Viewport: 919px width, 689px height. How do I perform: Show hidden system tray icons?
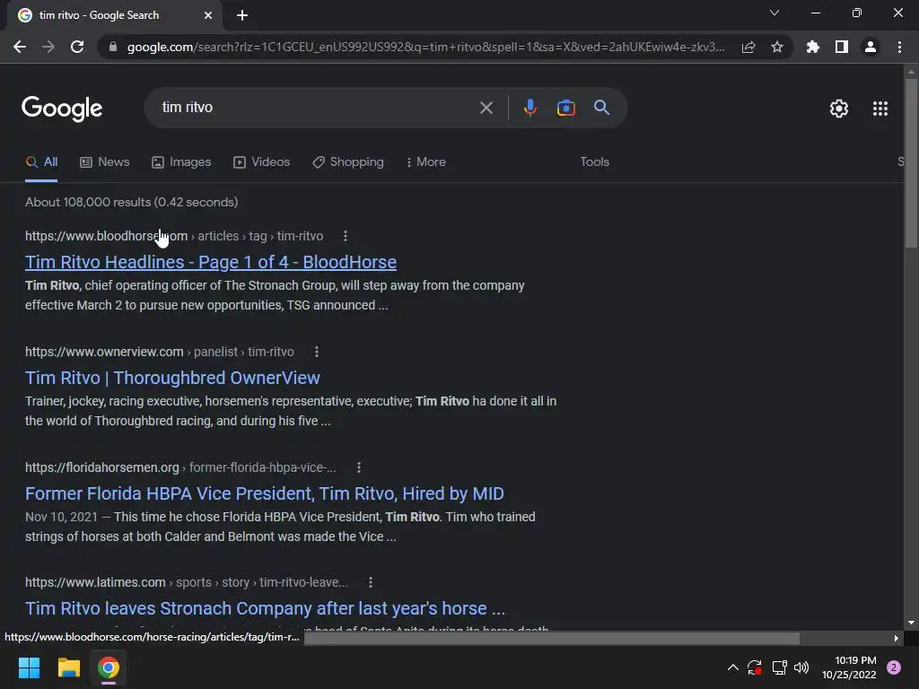(732, 667)
